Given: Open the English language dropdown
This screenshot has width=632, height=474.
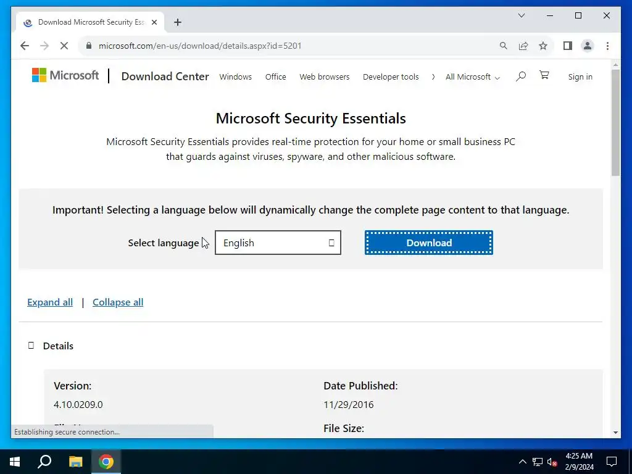Looking at the screenshot, I should pos(278,243).
